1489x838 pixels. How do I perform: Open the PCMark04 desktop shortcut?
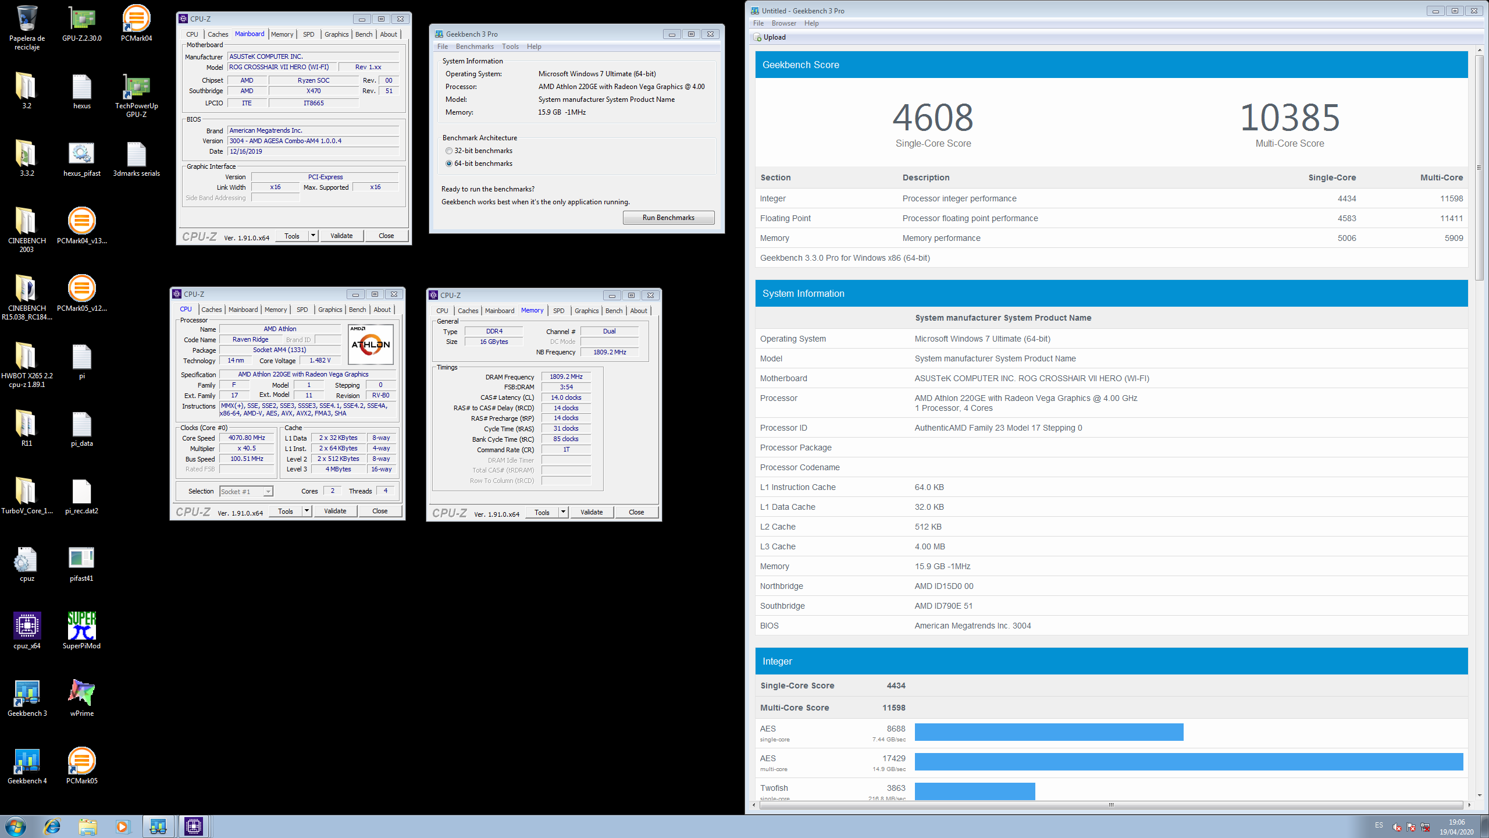pyautogui.click(x=137, y=24)
